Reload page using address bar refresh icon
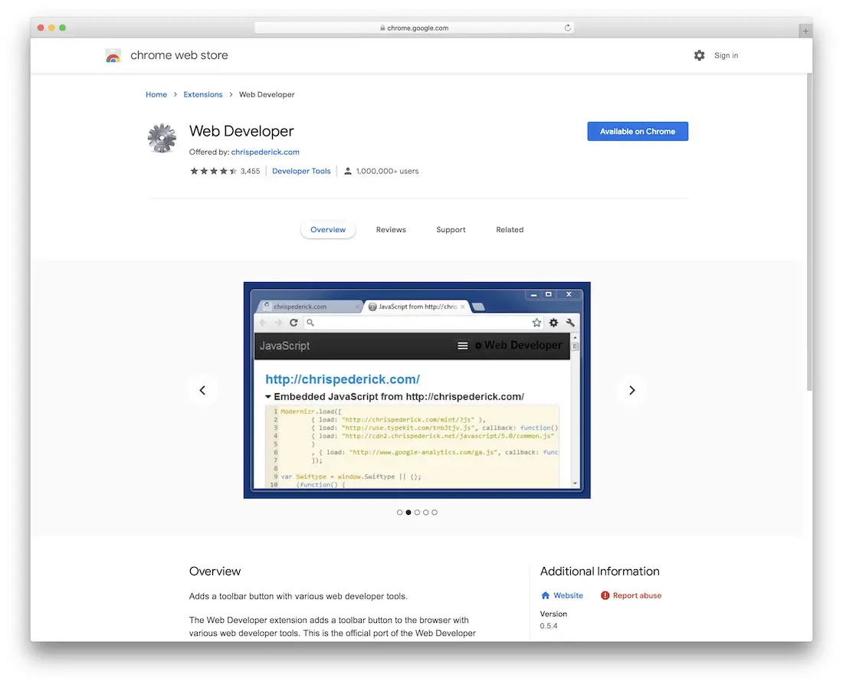843x685 pixels. (x=567, y=28)
